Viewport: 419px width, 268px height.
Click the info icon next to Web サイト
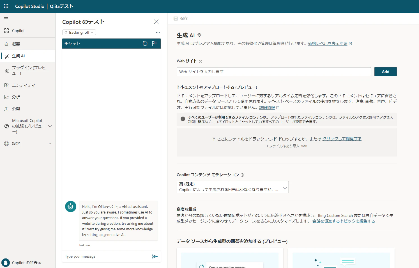(201, 62)
